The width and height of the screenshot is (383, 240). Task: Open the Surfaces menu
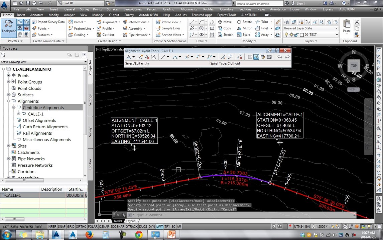(113, 9)
